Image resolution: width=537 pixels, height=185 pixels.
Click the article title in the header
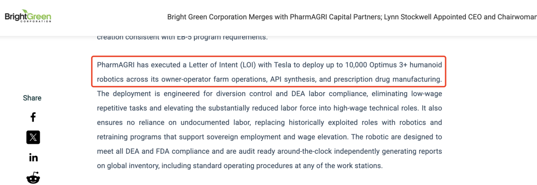coord(352,17)
